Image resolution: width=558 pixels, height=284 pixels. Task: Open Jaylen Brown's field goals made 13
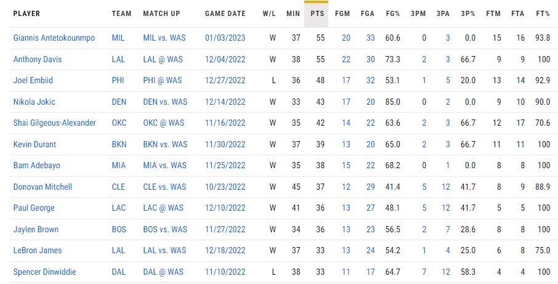tap(346, 229)
